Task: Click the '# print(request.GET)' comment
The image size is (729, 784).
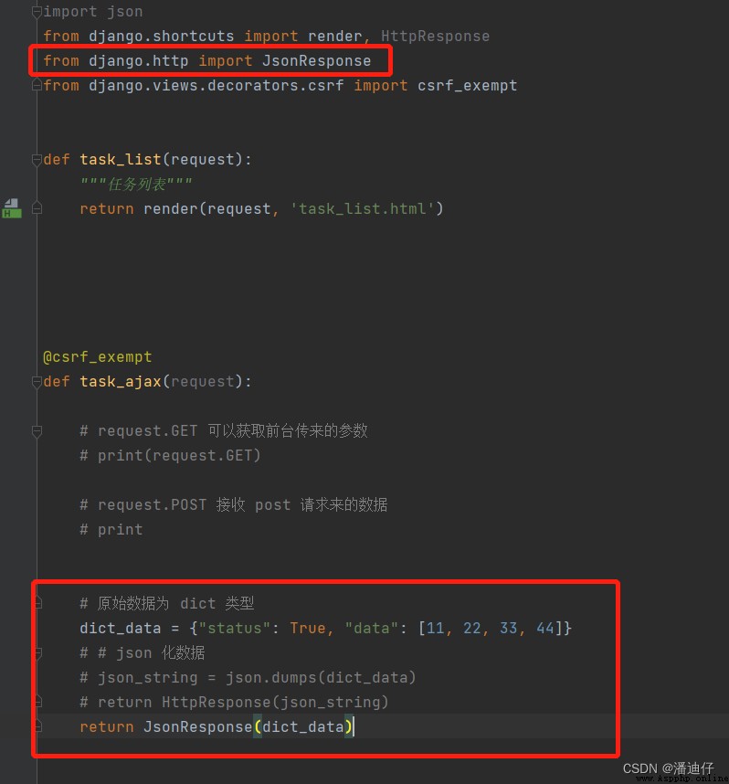Action: click(170, 455)
